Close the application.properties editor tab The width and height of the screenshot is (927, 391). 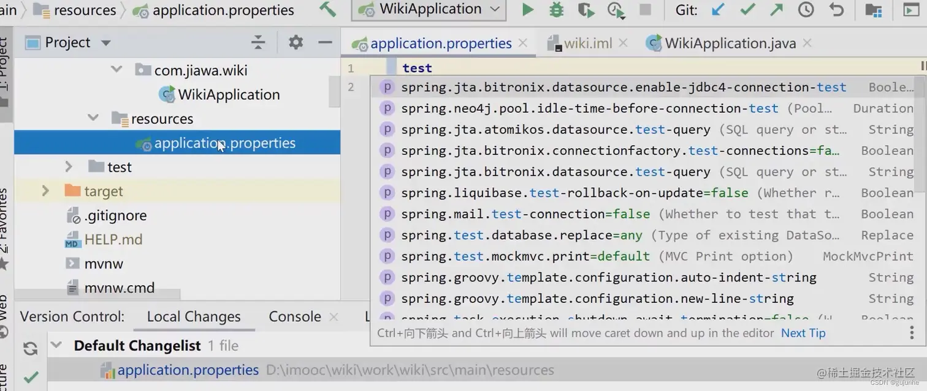pos(523,43)
